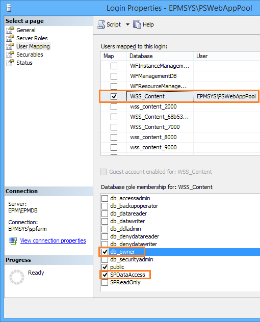Click the Database column header
Screen dimensions: 260x322
point(160,56)
